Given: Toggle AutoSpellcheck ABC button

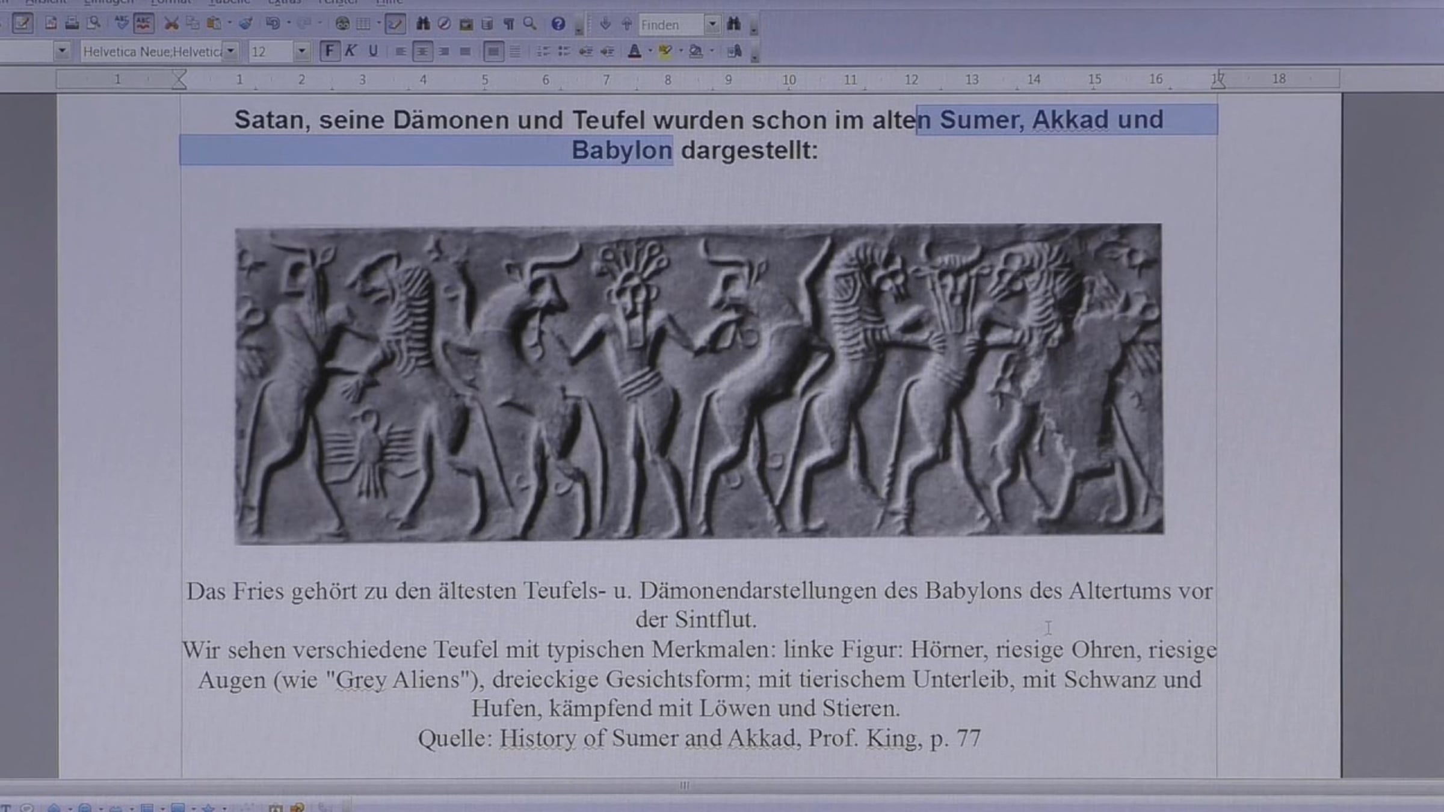Looking at the screenshot, I should 144,24.
